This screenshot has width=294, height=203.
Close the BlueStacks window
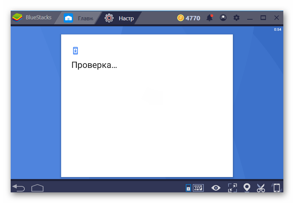tap(277, 18)
